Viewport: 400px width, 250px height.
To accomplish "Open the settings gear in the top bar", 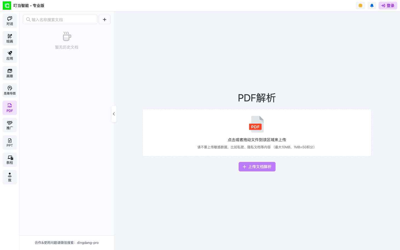I will [360, 5].
